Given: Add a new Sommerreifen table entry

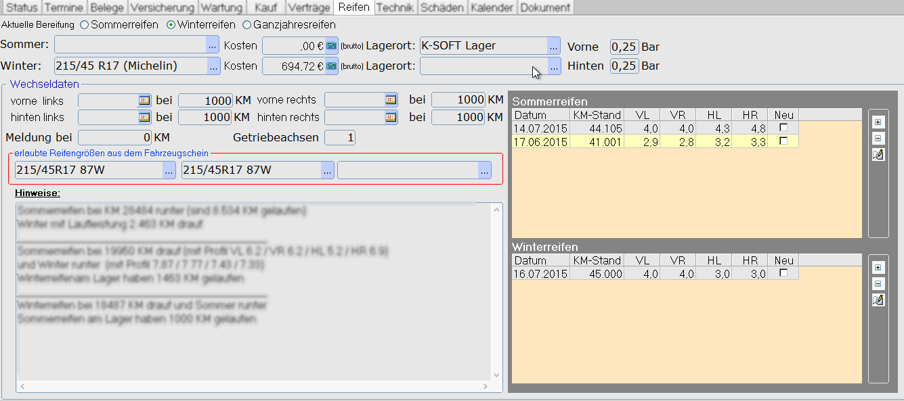Looking at the screenshot, I should click(878, 122).
